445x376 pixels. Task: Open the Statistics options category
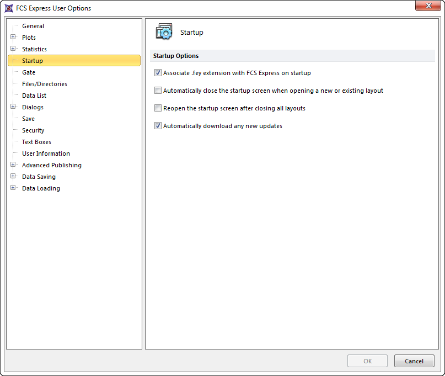click(x=34, y=49)
